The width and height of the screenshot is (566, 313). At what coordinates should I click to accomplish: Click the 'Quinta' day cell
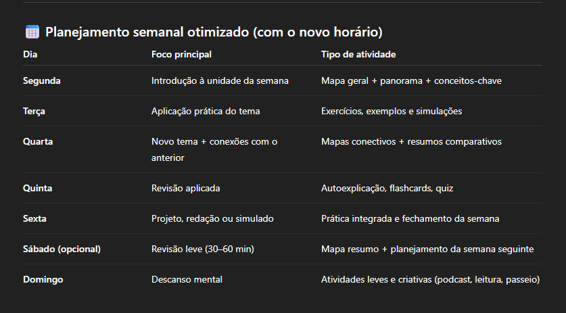38,188
